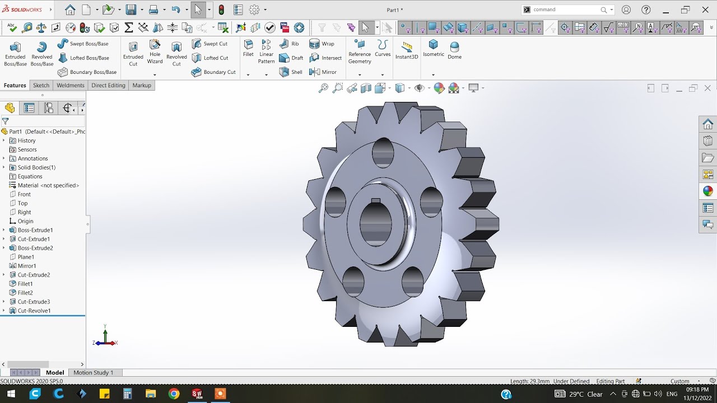Expand Solid Bodies(1) in the tree

[x=4, y=167]
